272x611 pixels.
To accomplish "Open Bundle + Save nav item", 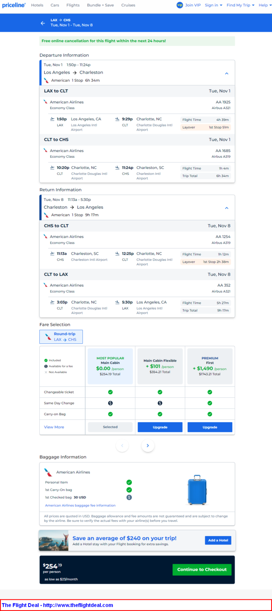I will (100, 5).
